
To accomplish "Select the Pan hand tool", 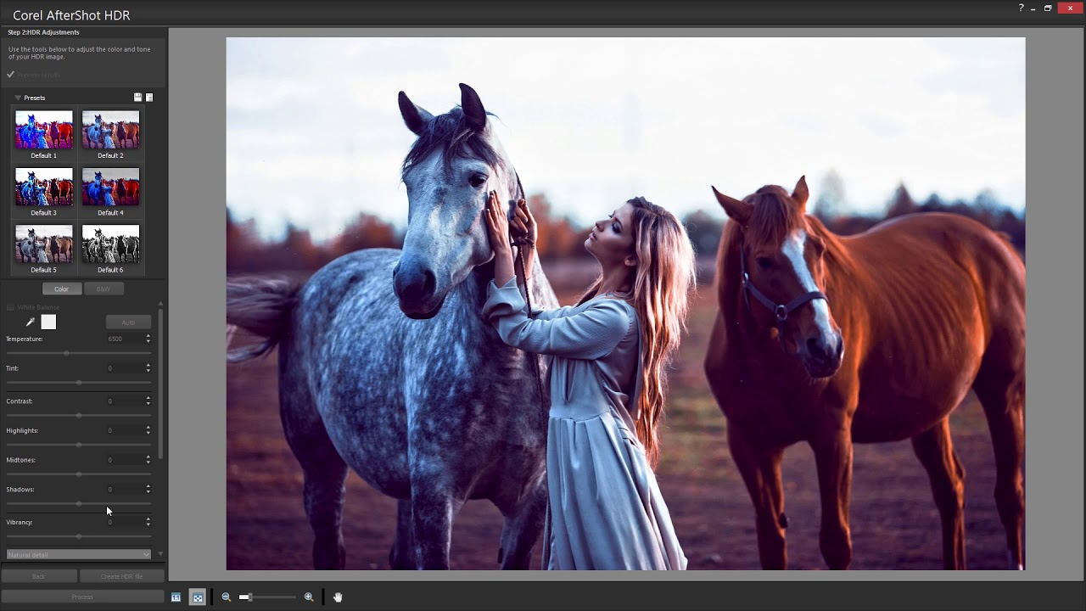I will coord(338,597).
